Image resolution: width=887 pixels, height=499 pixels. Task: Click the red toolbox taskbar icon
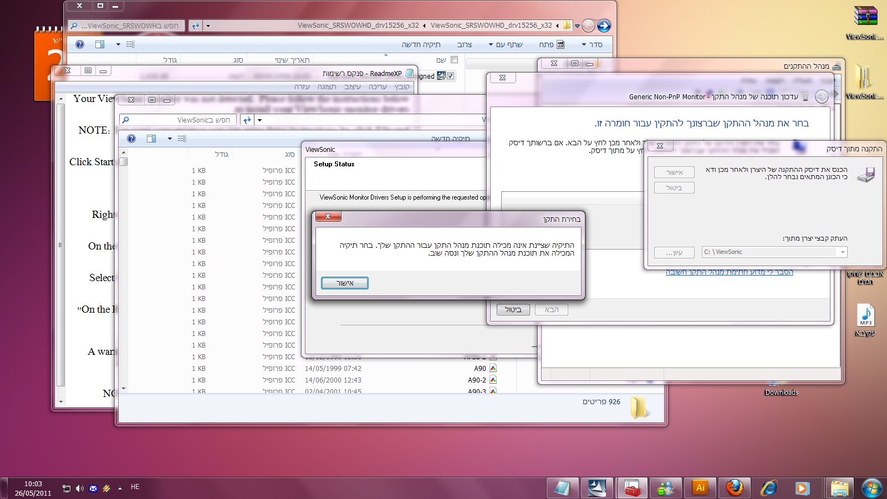[632, 488]
